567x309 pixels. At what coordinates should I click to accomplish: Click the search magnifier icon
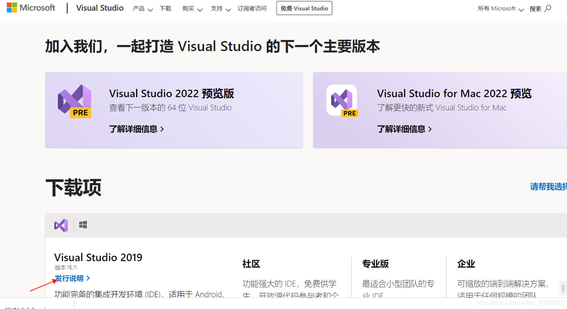point(547,9)
